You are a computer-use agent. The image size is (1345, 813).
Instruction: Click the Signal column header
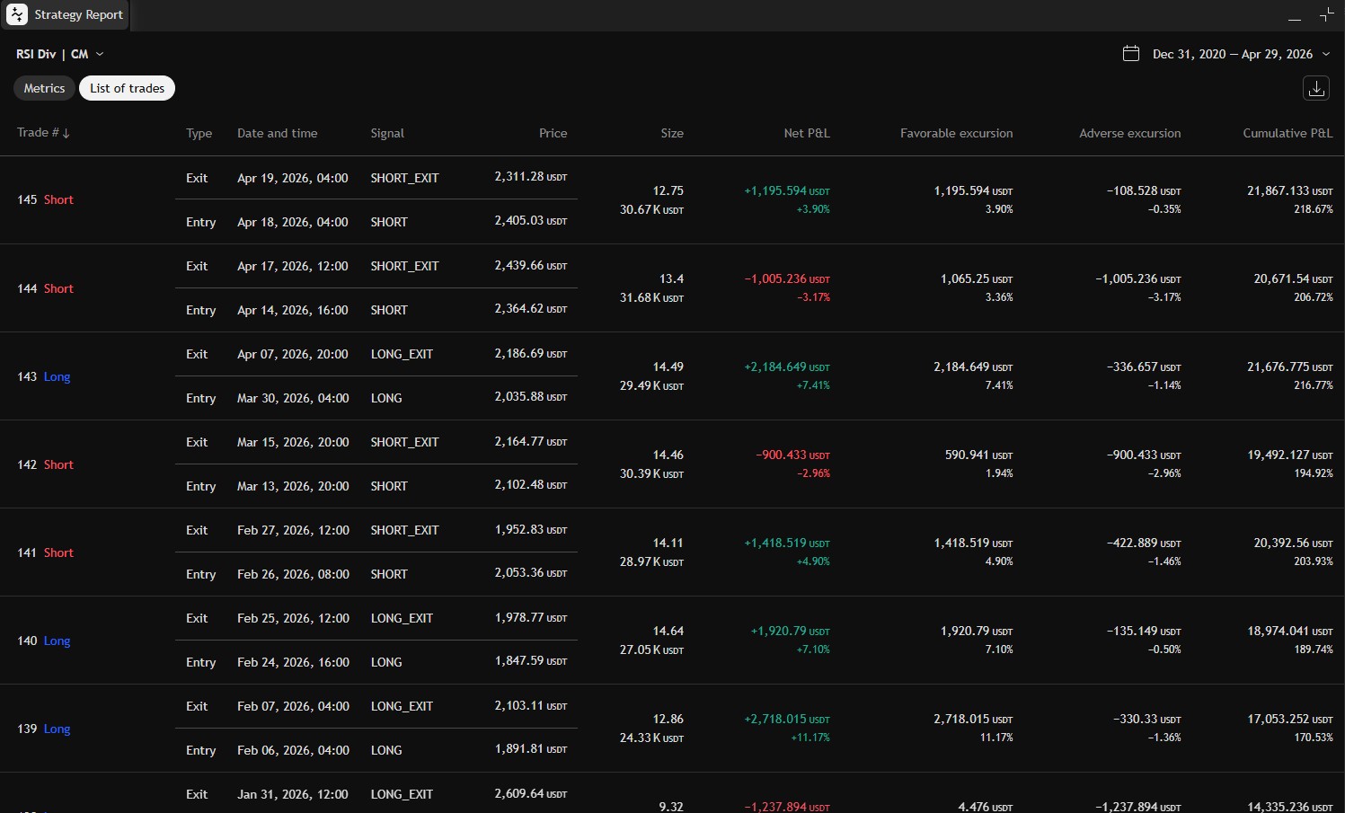[x=387, y=133]
